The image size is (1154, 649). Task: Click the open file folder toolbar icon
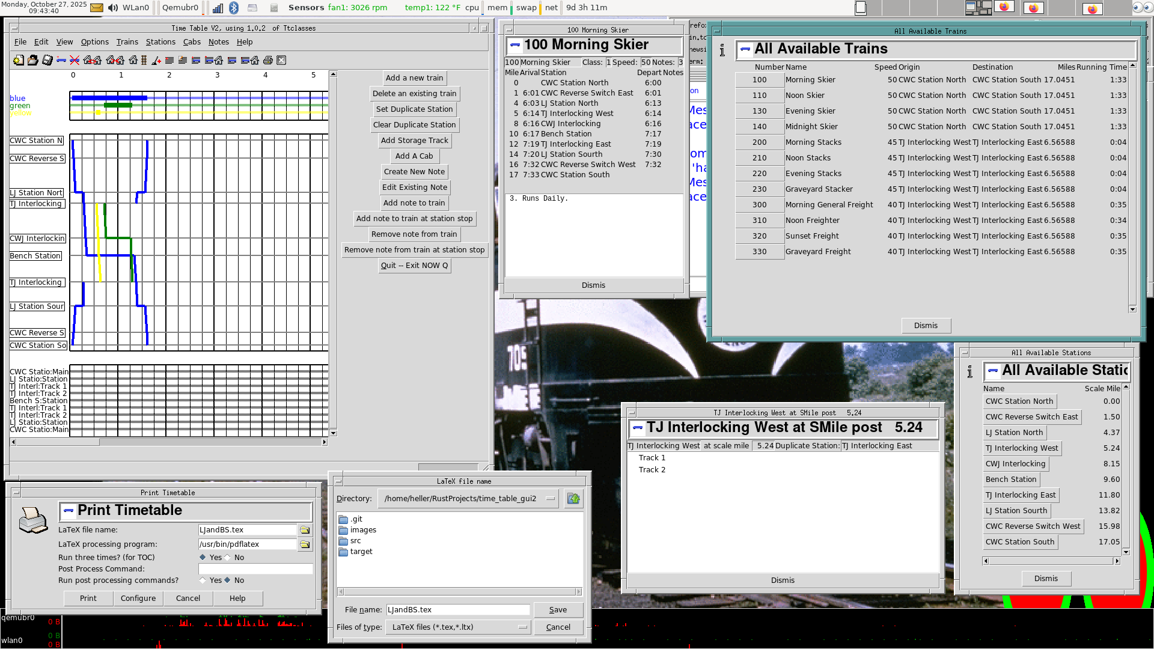[x=32, y=60]
